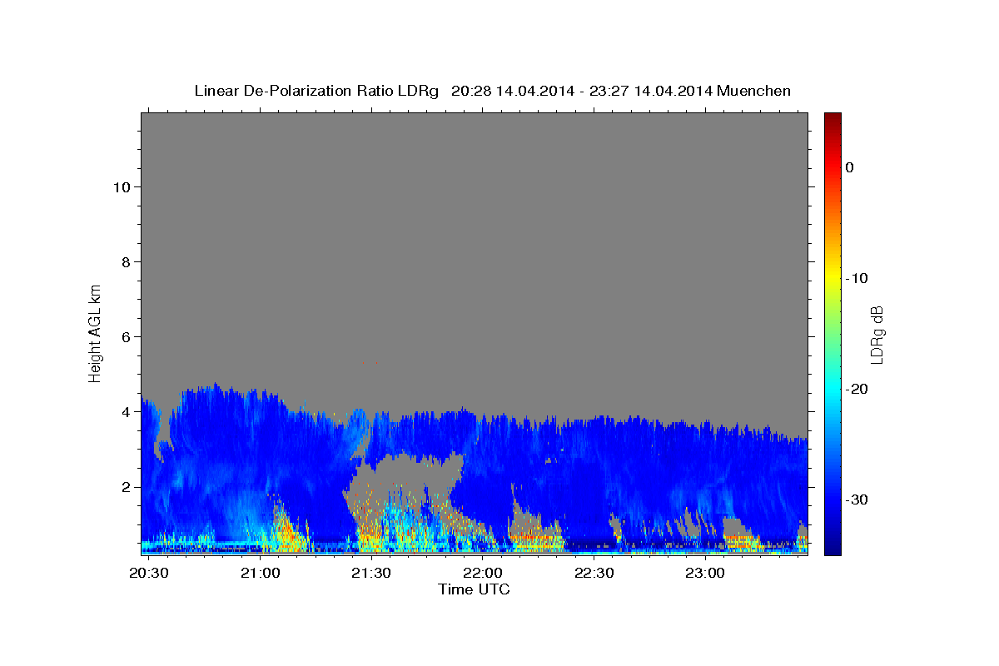Click the plot title text
The image size is (999, 666).
coord(492,91)
